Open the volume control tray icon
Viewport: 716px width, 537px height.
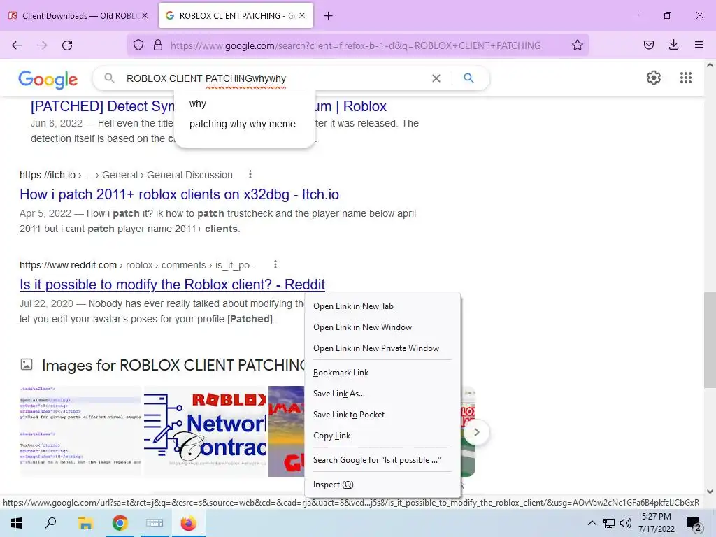[x=626, y=523]
